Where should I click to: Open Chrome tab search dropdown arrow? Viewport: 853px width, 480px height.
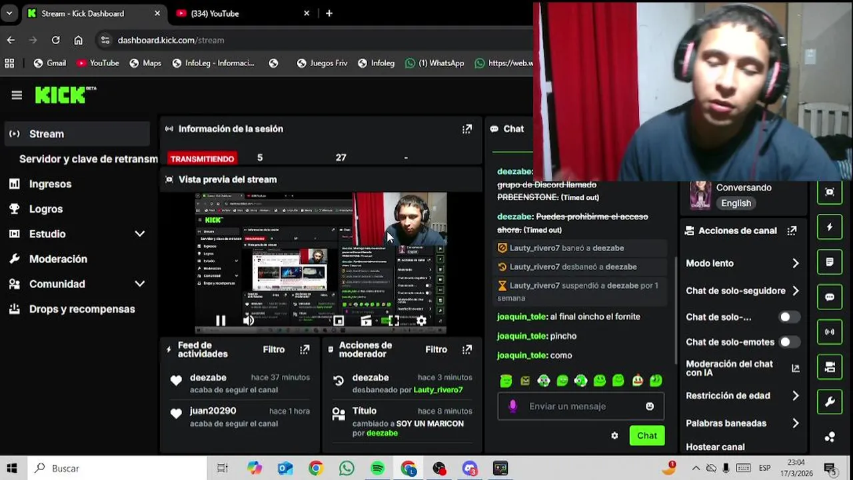[9, 13]
